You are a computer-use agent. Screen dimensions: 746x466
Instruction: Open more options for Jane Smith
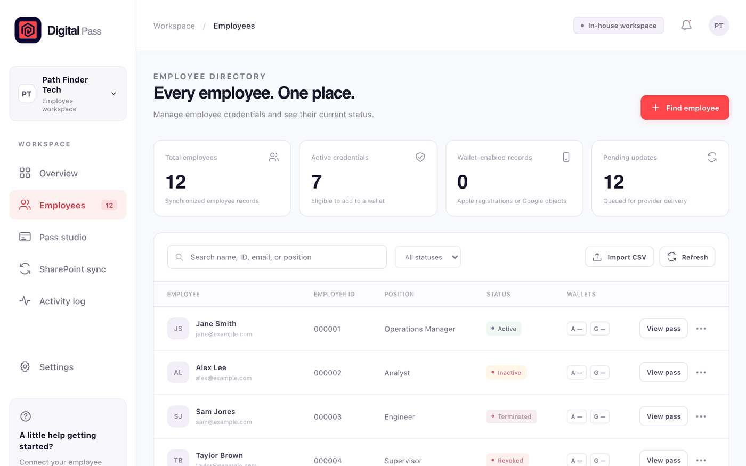click(x=701, y=329)
